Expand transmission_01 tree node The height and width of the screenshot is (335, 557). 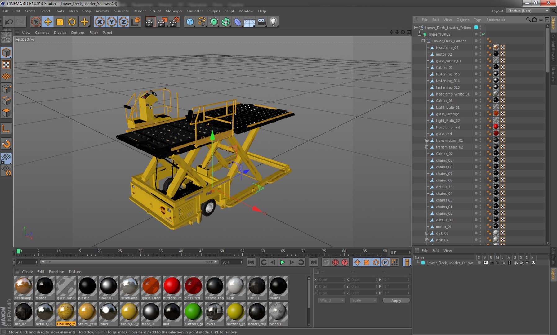tap(427, 141)
